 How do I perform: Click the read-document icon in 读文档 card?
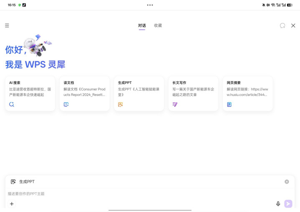click(66, 104)
